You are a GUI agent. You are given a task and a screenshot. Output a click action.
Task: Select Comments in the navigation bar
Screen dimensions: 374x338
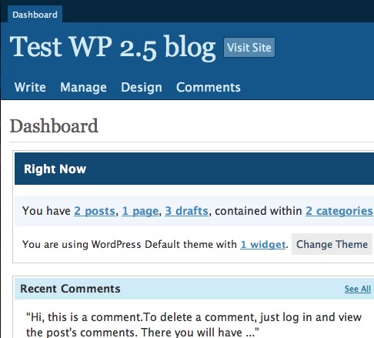pos(209,87)
